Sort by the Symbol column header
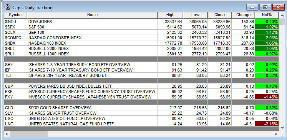The height and width of the screenshot is (140, 287). 15,15
